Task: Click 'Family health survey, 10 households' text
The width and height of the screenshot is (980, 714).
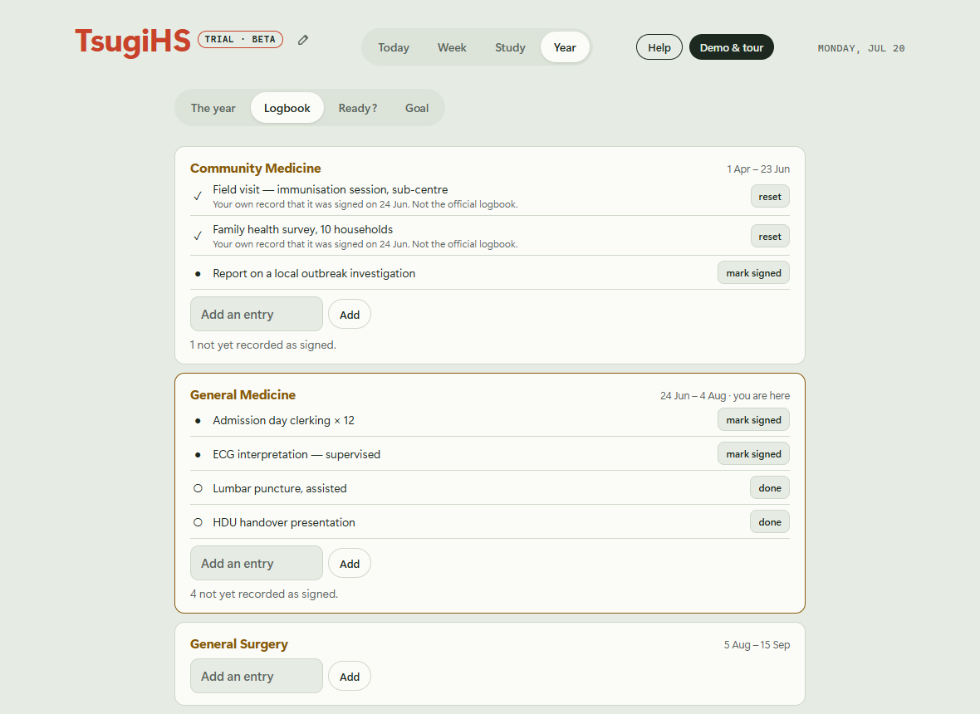Action: click(x=302, y=229)
